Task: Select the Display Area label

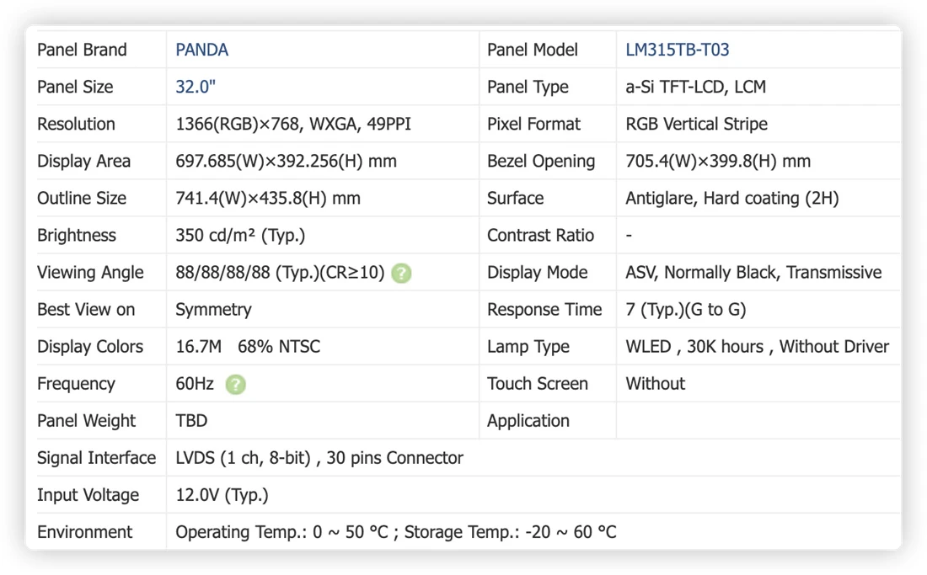Action: point(83,161)
